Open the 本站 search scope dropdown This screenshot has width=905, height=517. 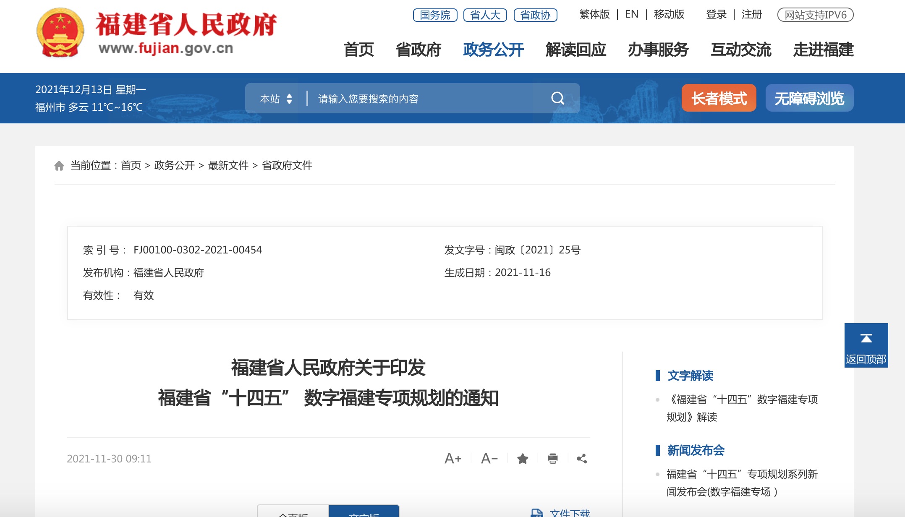point(276,99)
